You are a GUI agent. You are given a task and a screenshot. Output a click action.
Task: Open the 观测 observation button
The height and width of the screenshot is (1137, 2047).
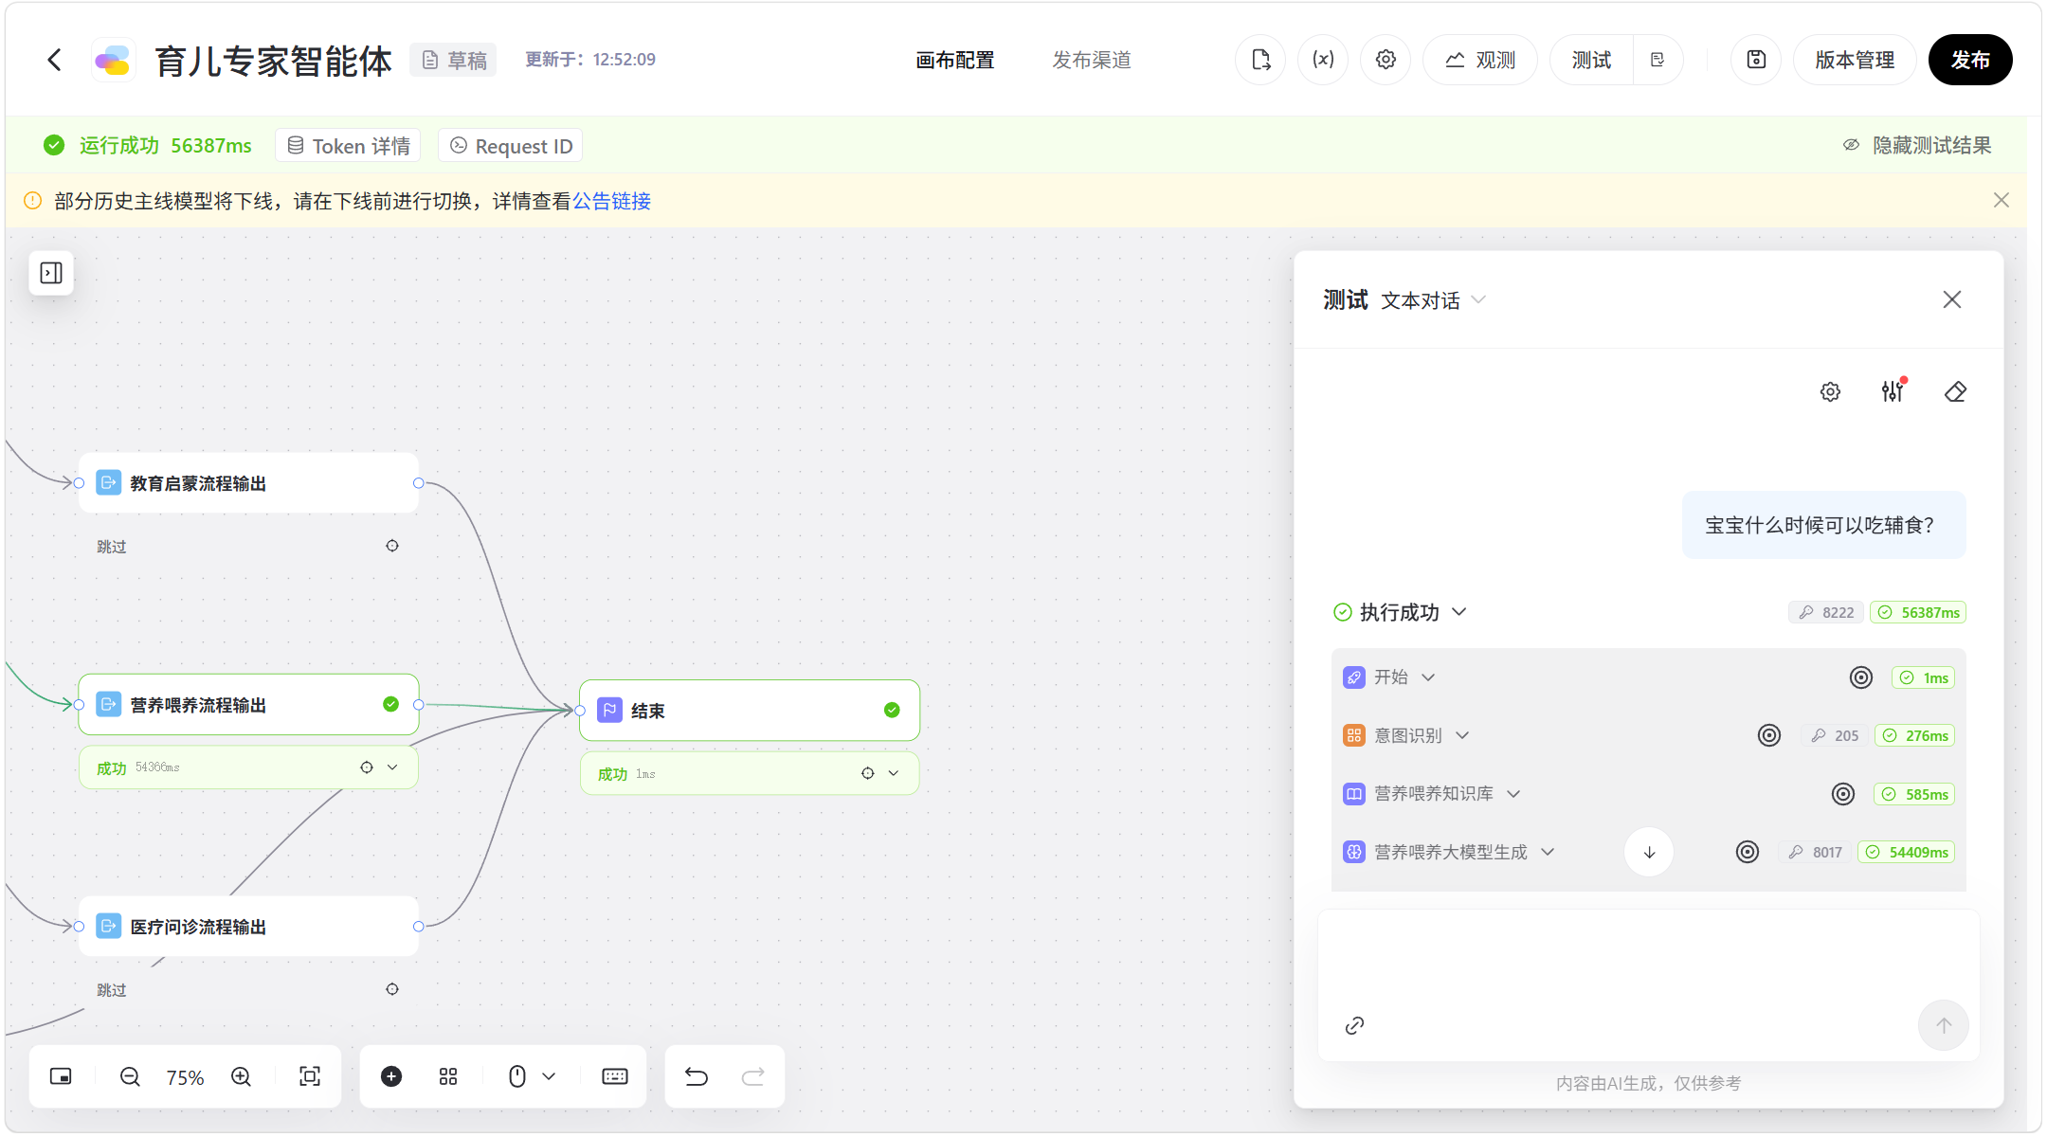click(1480, 60)
